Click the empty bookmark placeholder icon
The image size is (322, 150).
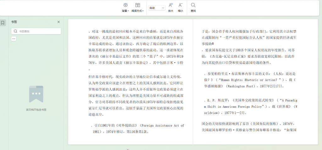[x=36, y=94]
